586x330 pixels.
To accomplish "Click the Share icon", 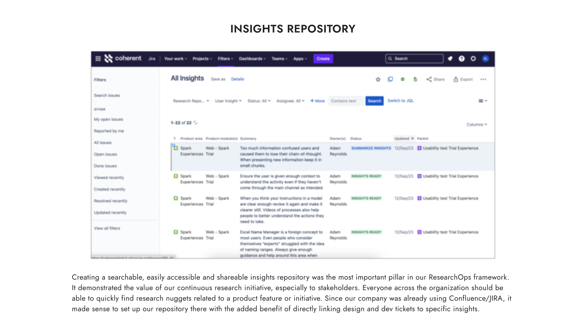I will point(429,79).
